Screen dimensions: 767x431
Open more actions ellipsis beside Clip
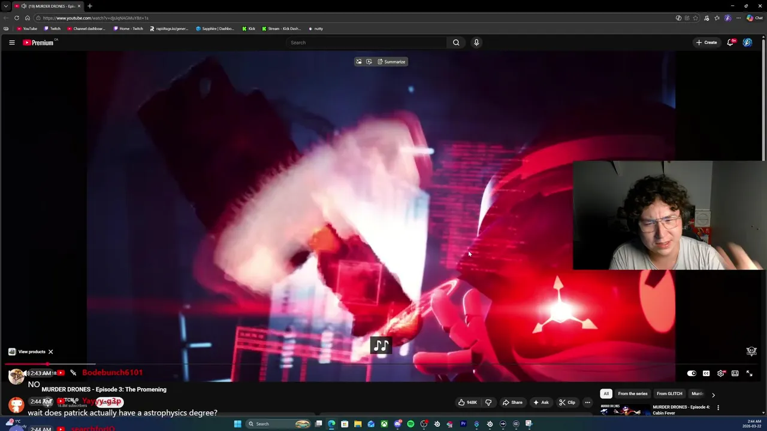click(587, 402)
